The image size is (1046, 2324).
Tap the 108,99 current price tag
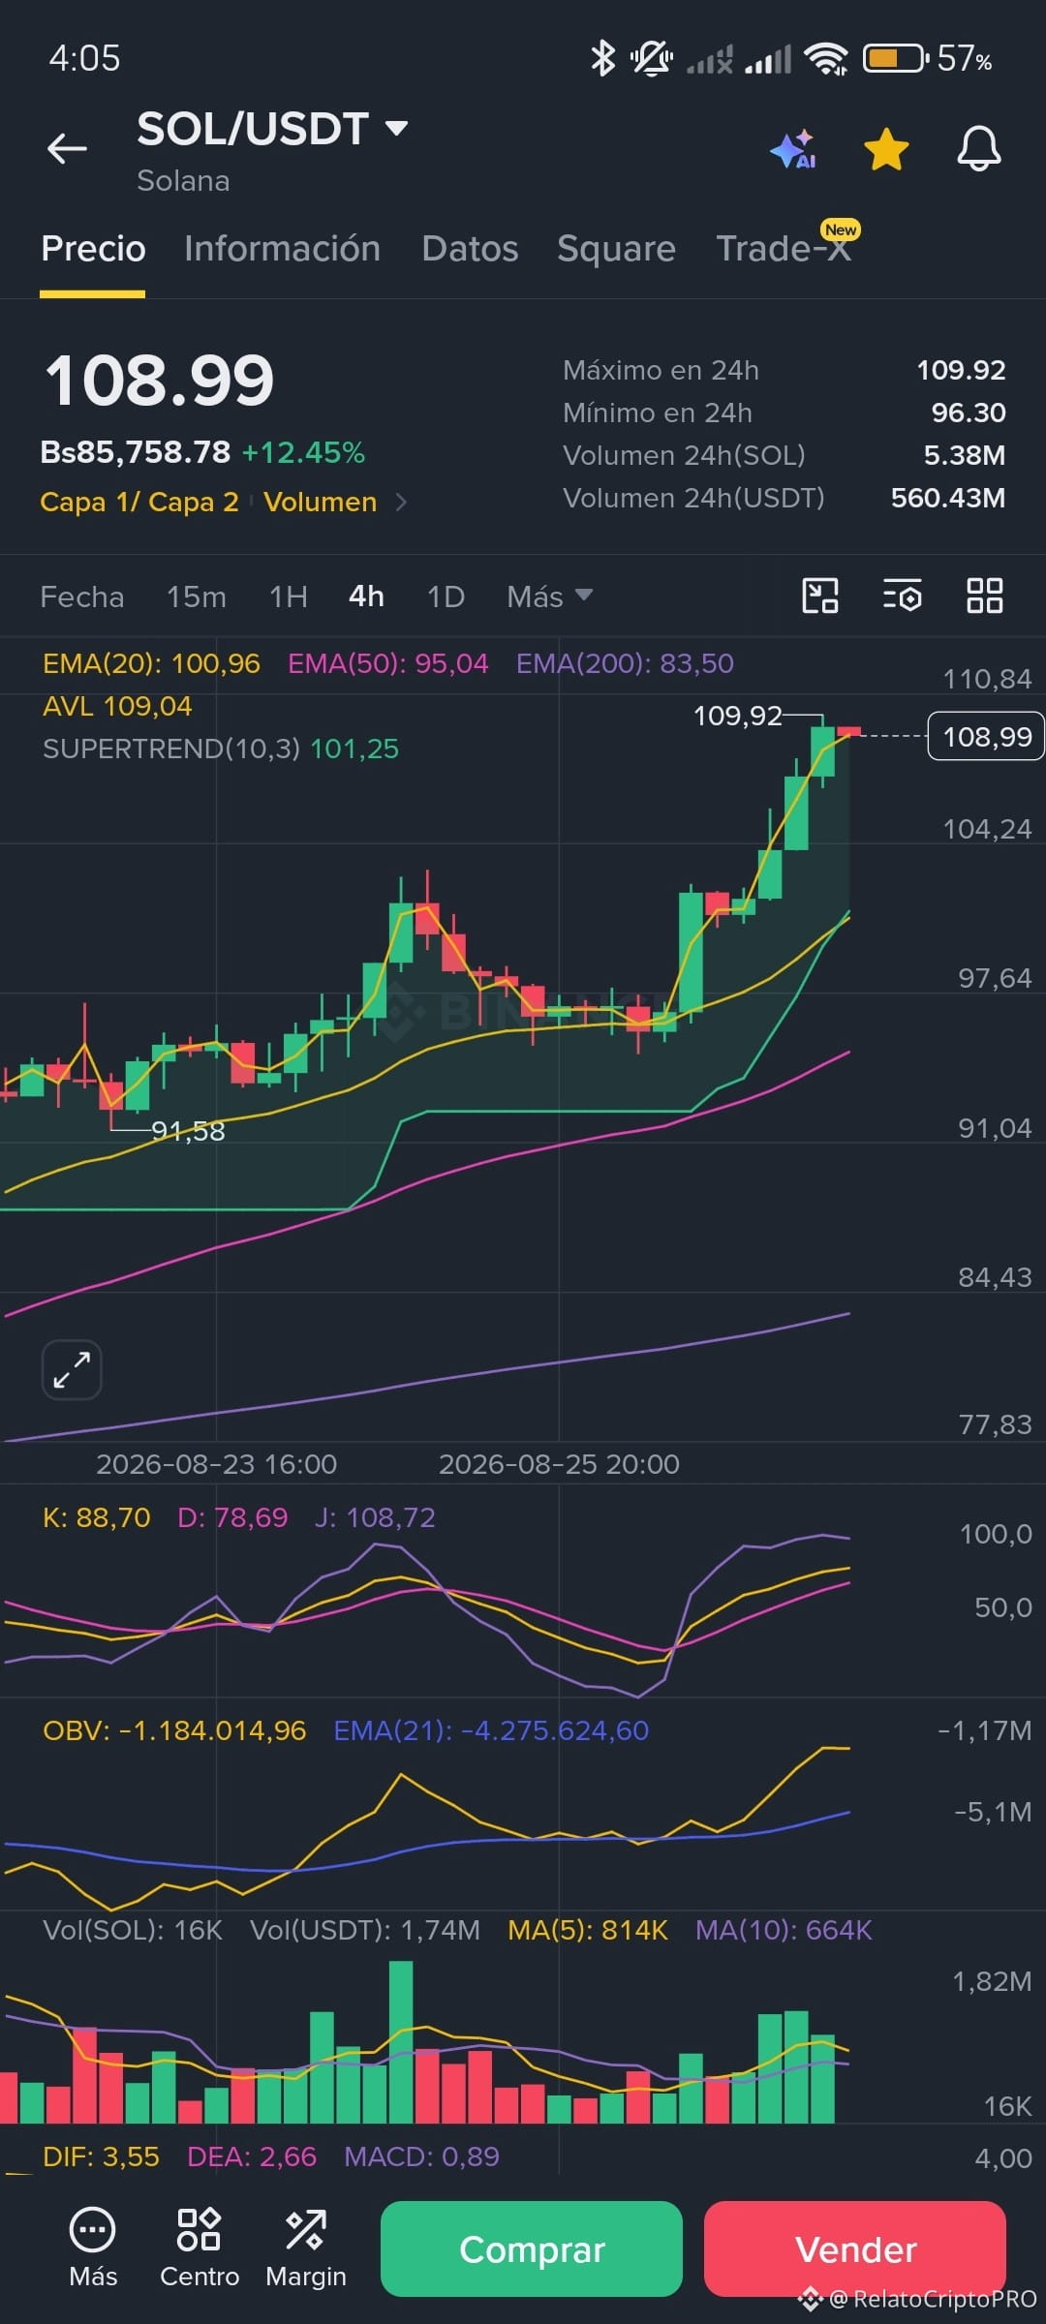tap(986, 736)
